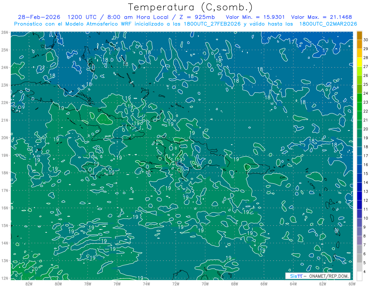Click the "14N" latitude axis label
Viewport: 374px width, 288px height.
[4, 243]
